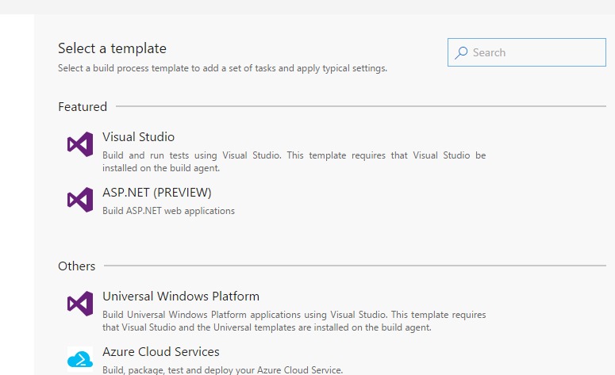Pick the Universal Windows Platform template title
This screenshot has height=375, width=615.
(181, 297)
